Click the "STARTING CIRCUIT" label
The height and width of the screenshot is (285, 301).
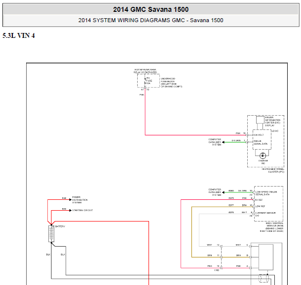[82, 210]
